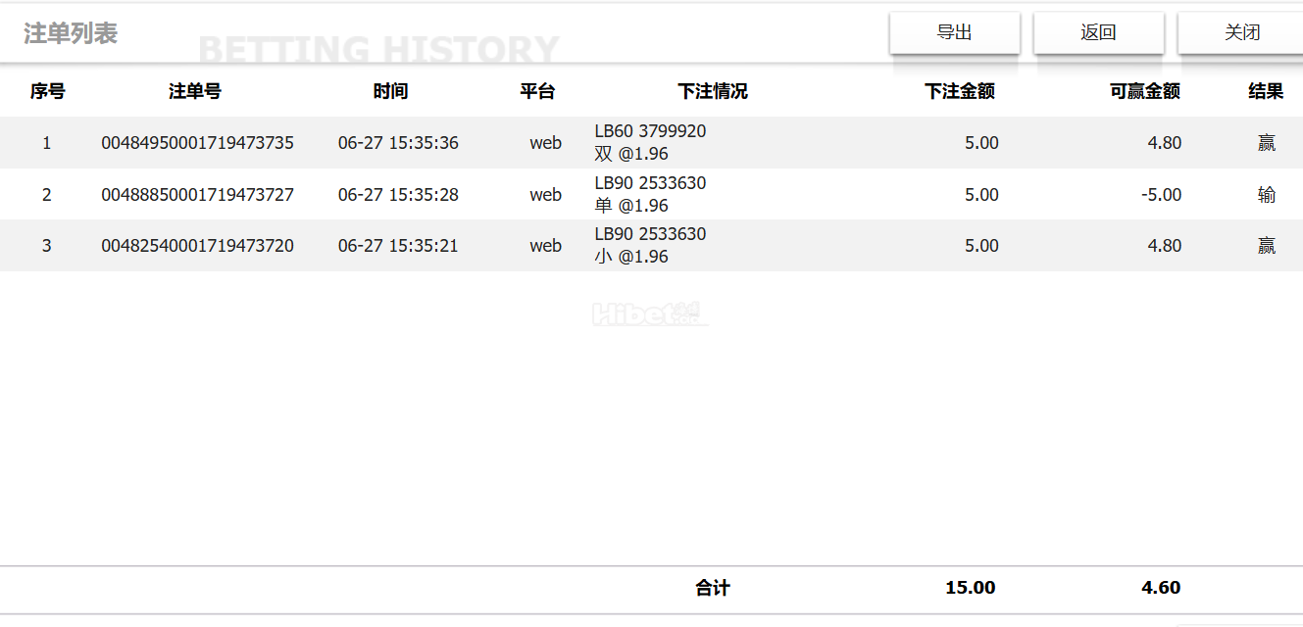The width and height of the screenshot is (1303, 627).
Task: Click the 赢 result in row 1
Action: [x=1267, y=143]
